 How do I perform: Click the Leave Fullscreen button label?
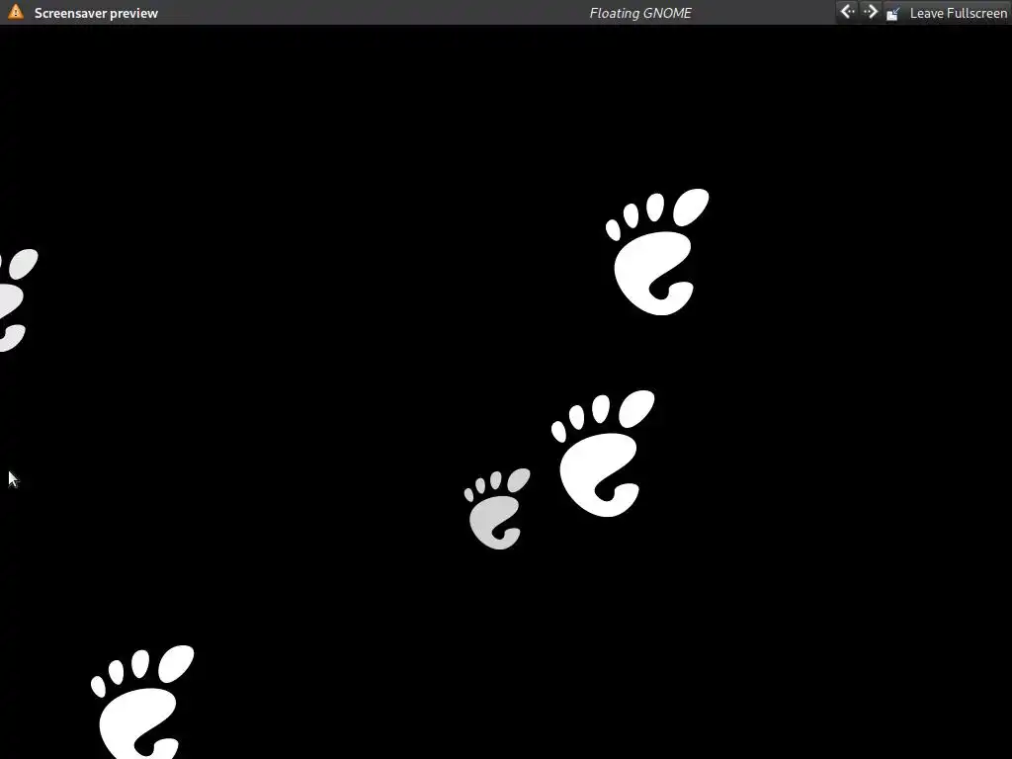(958, 13)
